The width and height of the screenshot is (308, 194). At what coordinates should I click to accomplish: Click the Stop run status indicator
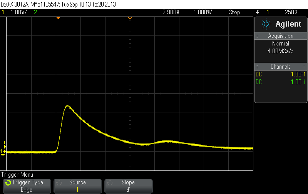pos(234,12)
